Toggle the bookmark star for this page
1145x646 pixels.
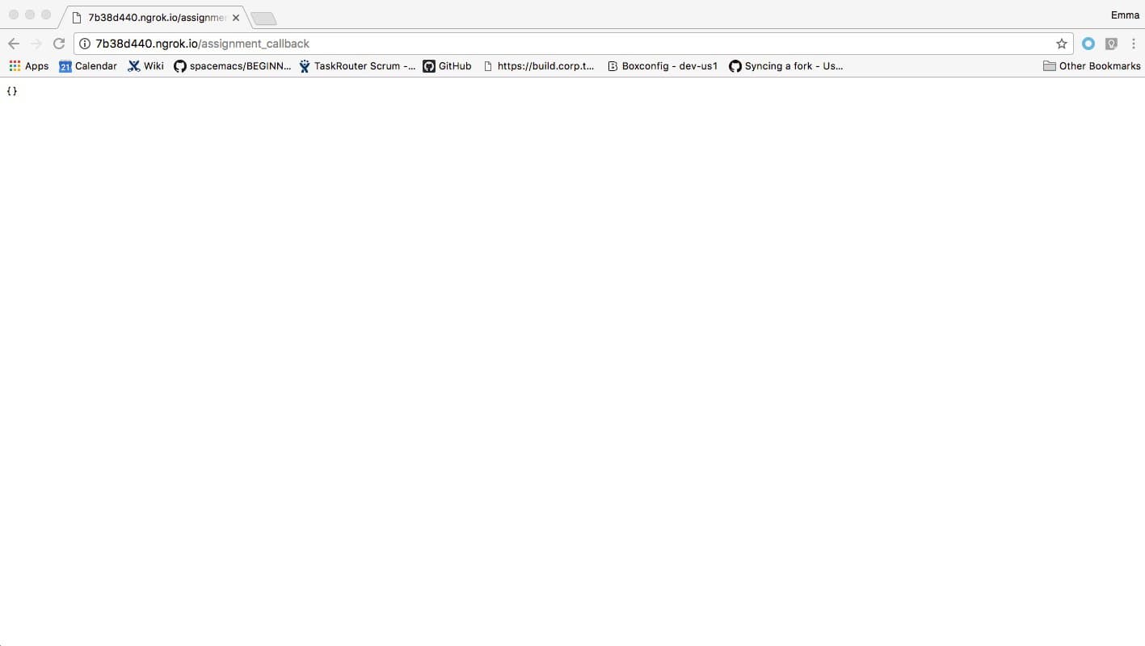1061,43
